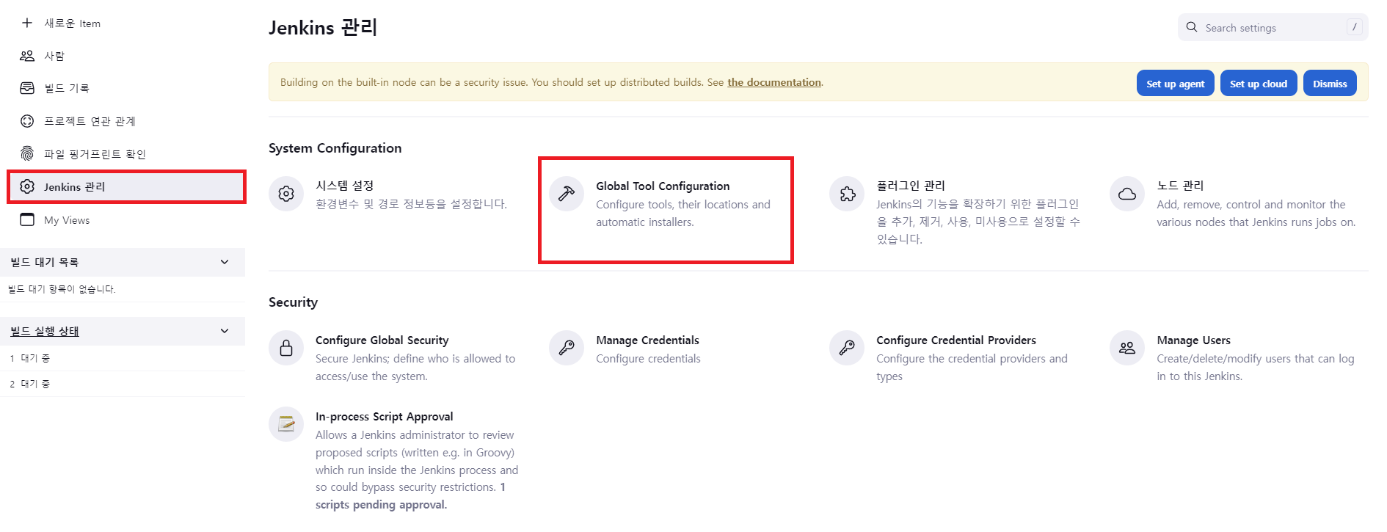Click executor row 2 대기 중
This screenshot has height=532, width=1387.
click(123, 384)
